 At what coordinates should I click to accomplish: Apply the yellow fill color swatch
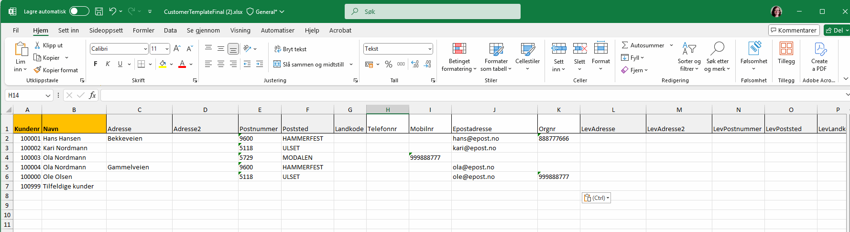pos(163,64)
